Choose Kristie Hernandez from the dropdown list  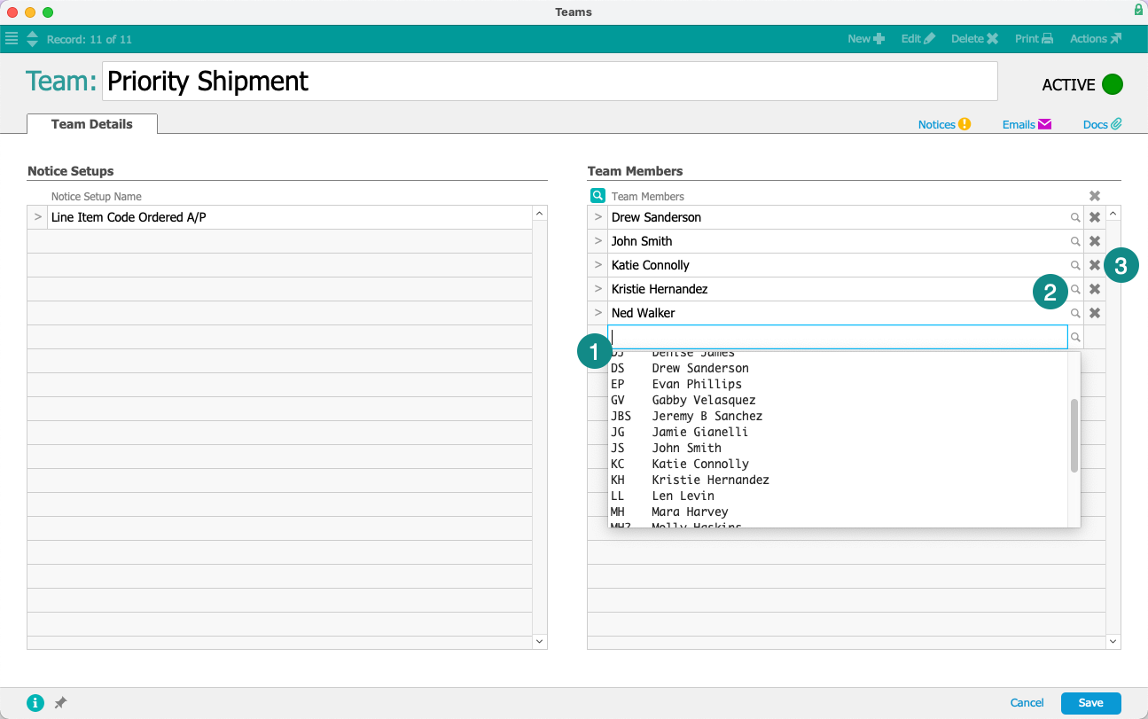tap(838, 480)
